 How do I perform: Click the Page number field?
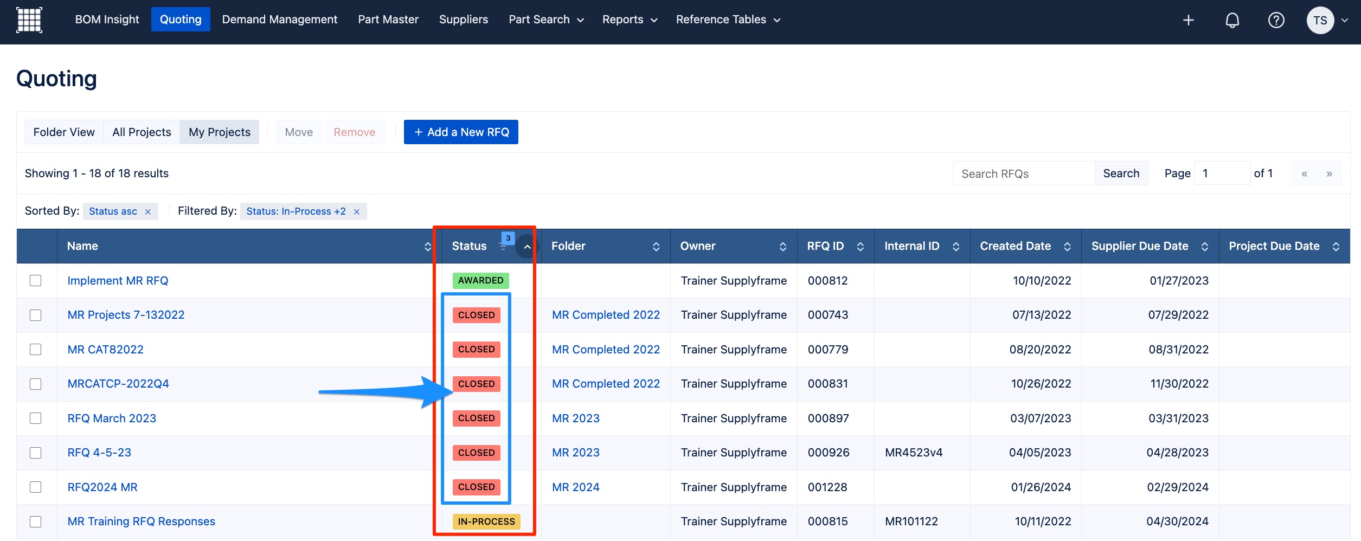[1222, 173]
